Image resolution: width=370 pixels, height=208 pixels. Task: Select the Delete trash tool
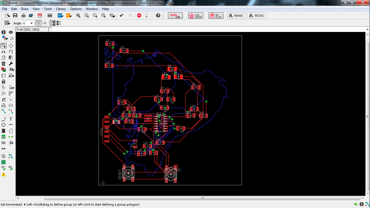4,64
